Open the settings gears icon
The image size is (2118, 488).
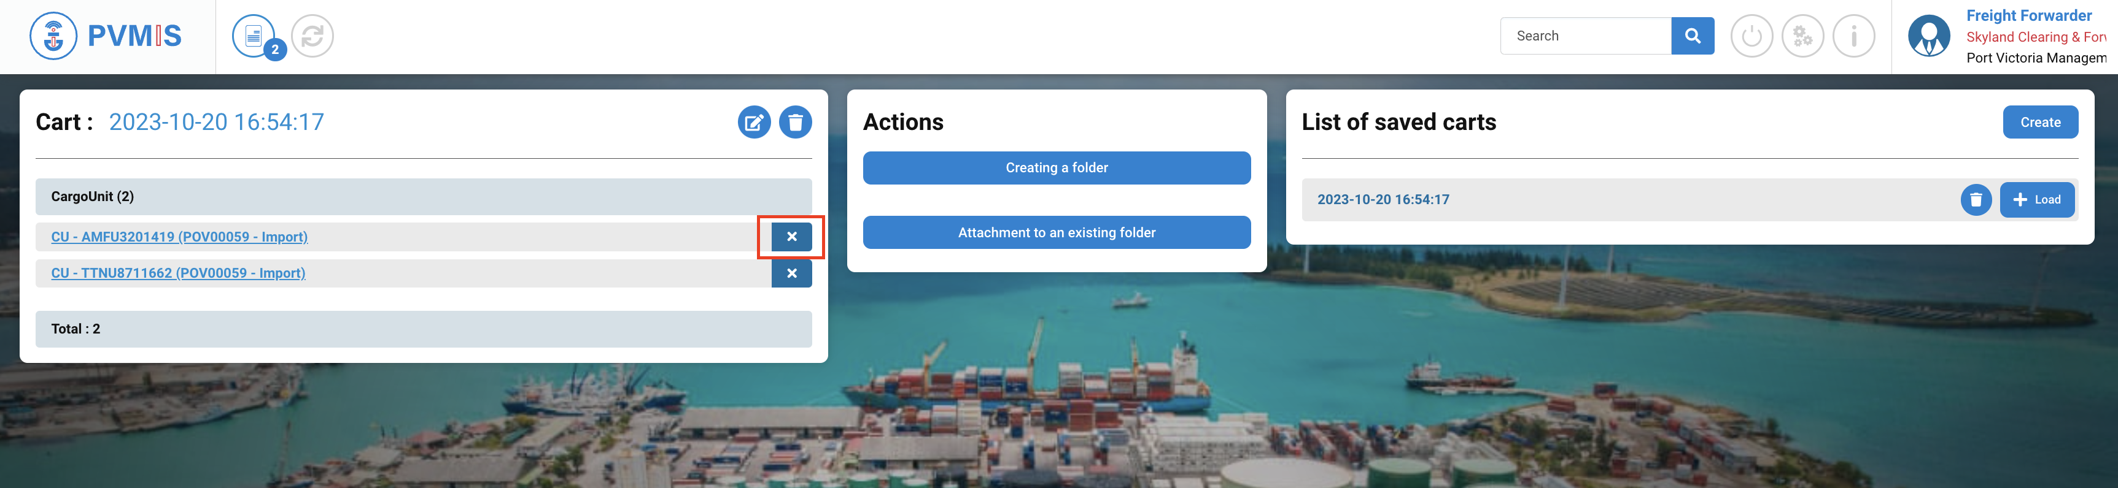[x=1802, y=36]
